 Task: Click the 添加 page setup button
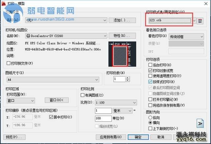122,20
